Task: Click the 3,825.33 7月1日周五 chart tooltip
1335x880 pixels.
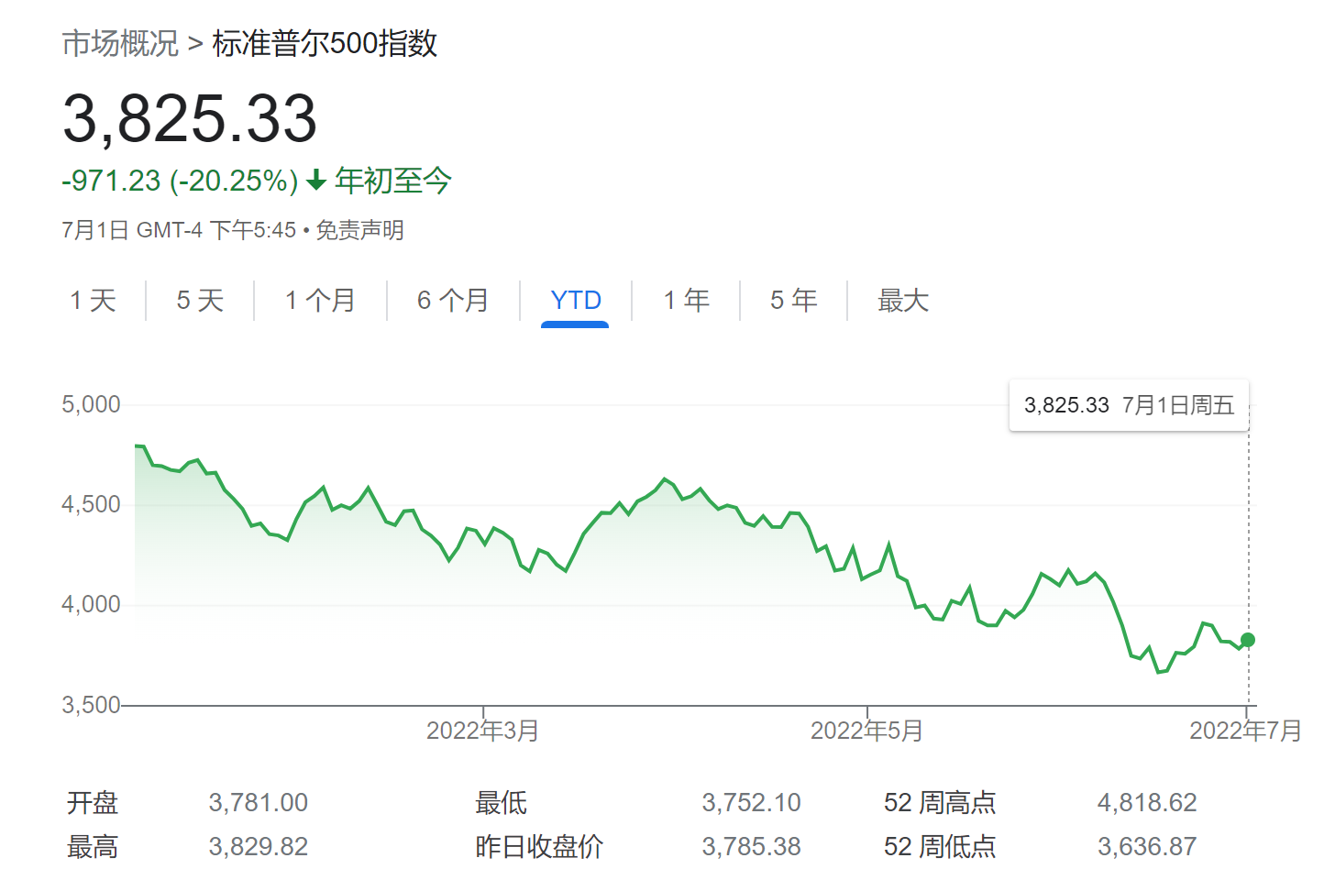Action: [x=1130, y=405]
